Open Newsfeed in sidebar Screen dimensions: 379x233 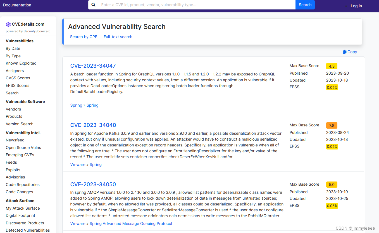(15, 140)
